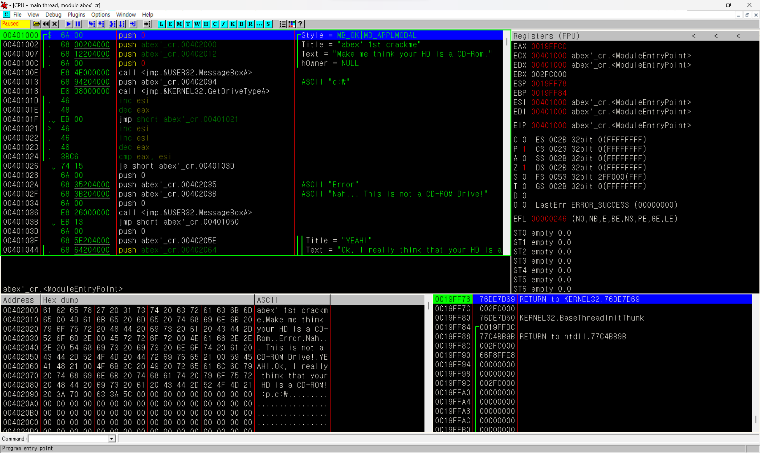This screenshot has width=760, height=453.
Task: Select stack row 0019FF80 BaseThreadInitThunk
Action: click(x=592, y=318)
